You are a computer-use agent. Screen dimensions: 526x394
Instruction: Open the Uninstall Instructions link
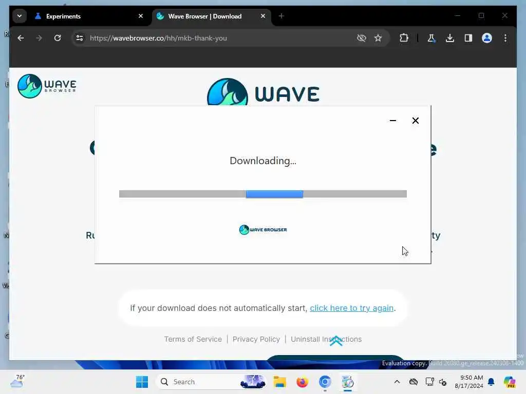tap(326, 339)
